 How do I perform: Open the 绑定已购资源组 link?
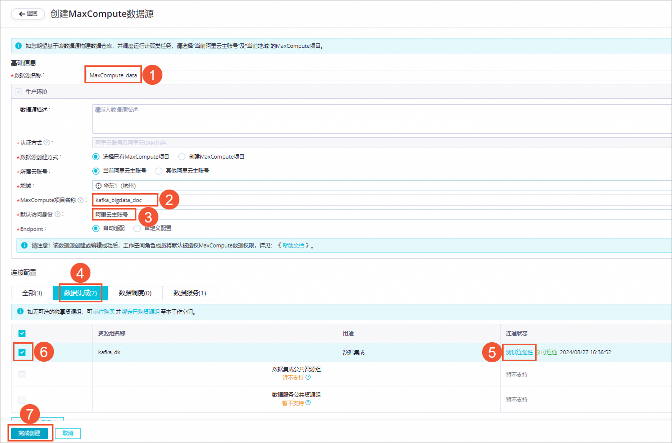point(141,312)
